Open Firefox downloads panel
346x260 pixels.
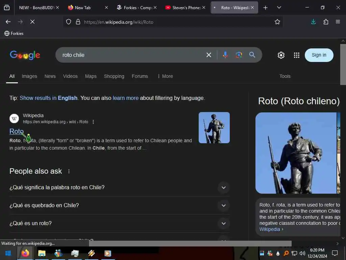313,22
